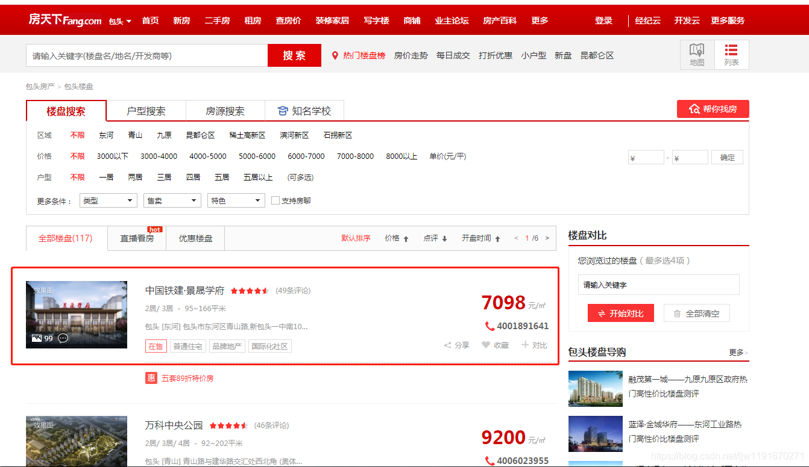Click the minimum price input field
The height and width of the screenshot is (467, 809).
tap(646, 158)
